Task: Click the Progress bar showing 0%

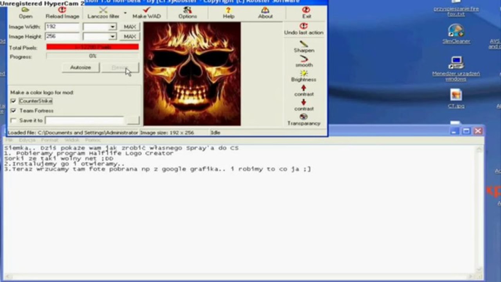Action: [92, 56]
